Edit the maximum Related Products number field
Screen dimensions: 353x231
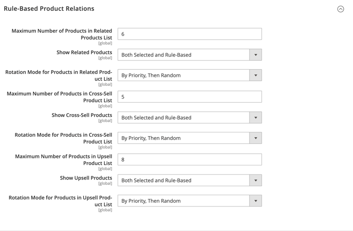click(190, 34)
